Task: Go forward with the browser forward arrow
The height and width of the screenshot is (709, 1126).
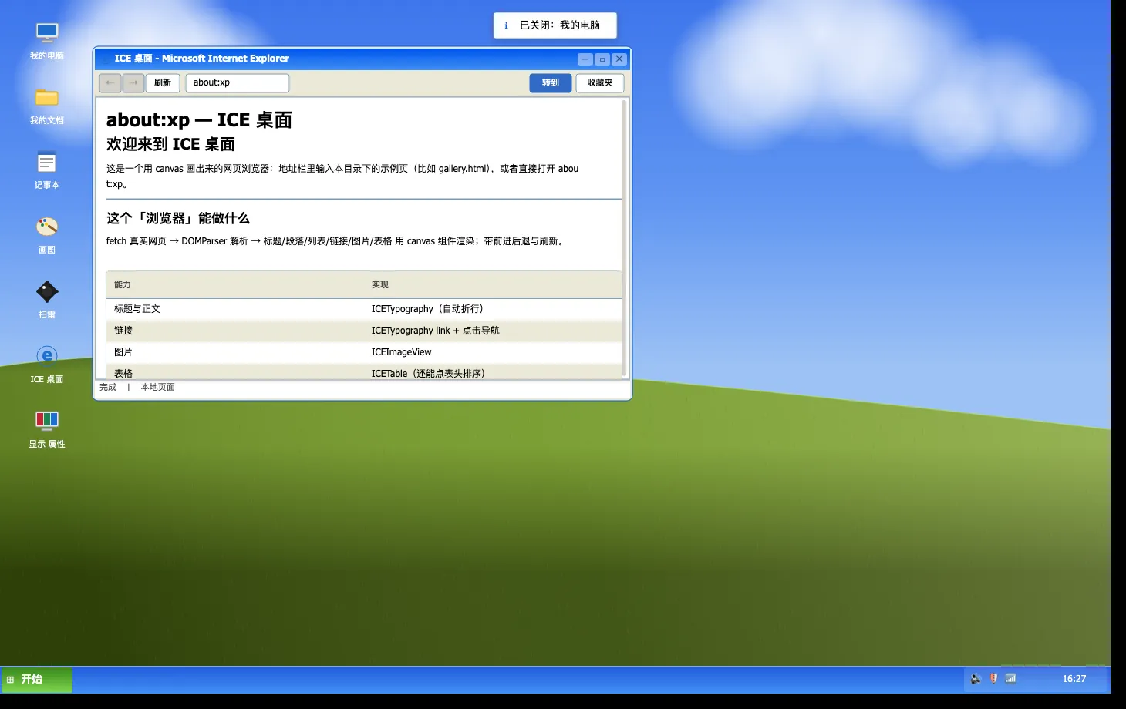Action: pyautogui.click(x=133, y=82)
